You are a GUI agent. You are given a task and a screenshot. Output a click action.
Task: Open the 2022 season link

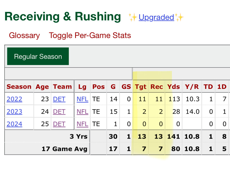point(14,99)
